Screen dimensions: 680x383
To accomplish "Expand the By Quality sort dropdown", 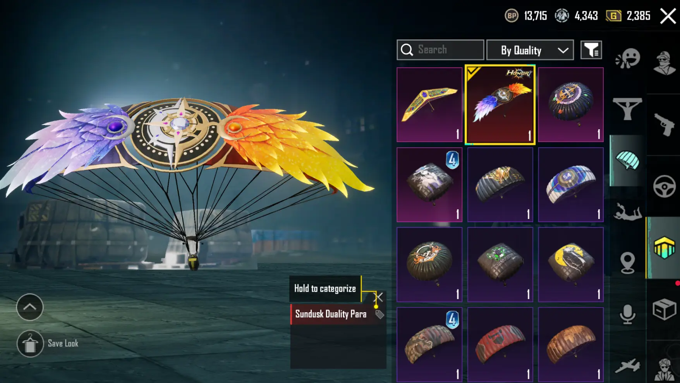I will [x=530, y=50].
